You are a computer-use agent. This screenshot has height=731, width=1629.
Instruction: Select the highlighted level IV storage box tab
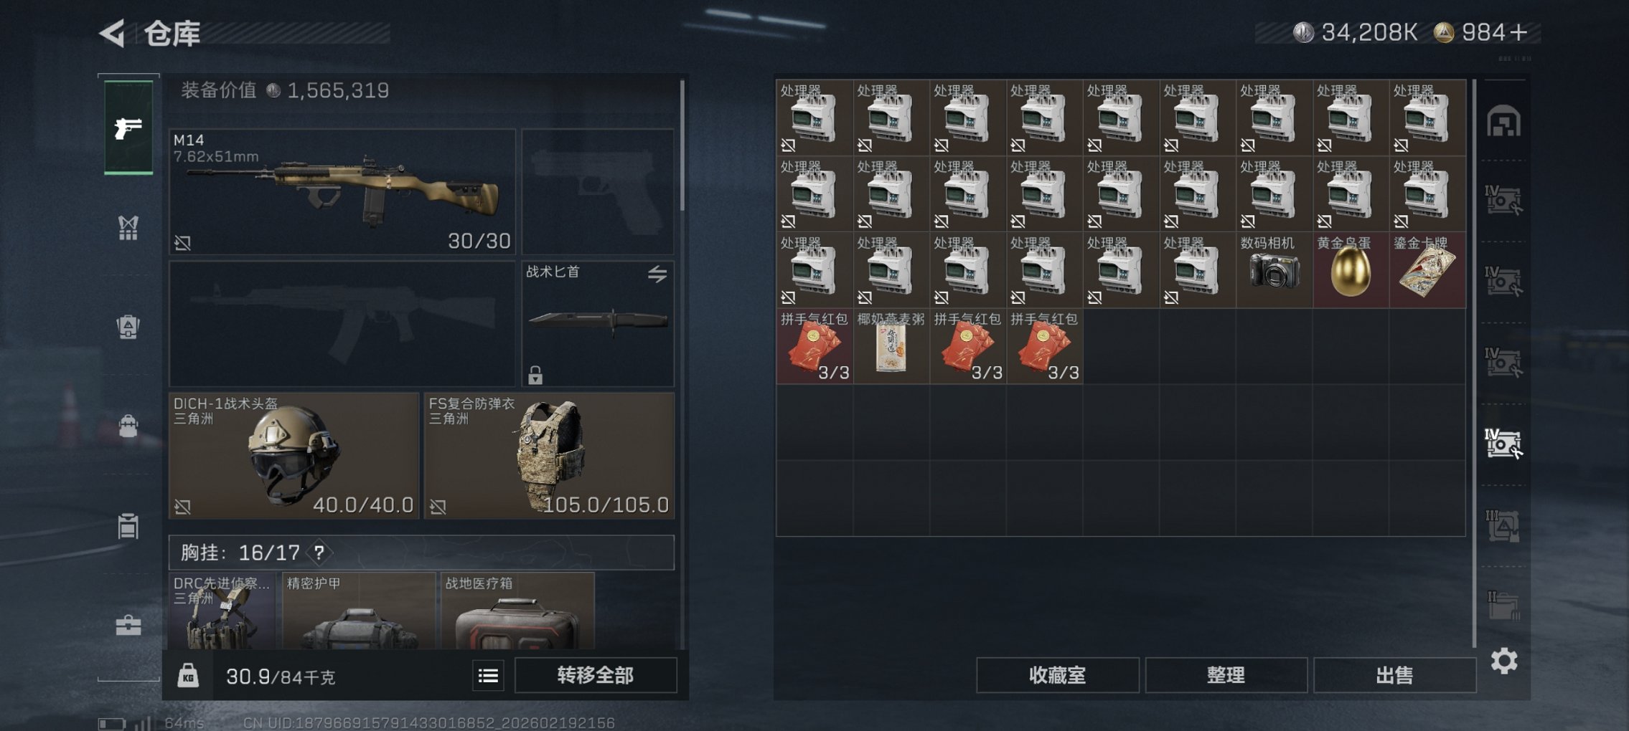point(1503,443)
